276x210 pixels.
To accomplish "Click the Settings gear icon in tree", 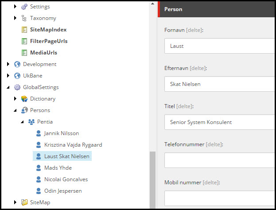I will pyautogui.click(x=24, y=7).
